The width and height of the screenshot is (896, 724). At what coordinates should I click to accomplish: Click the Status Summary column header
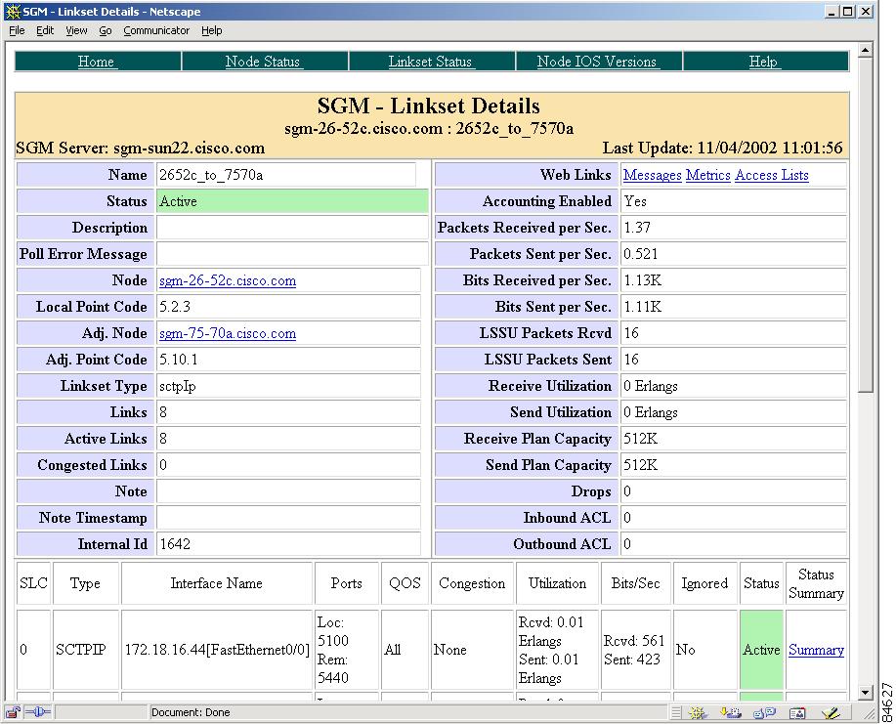tap(816, 583)
